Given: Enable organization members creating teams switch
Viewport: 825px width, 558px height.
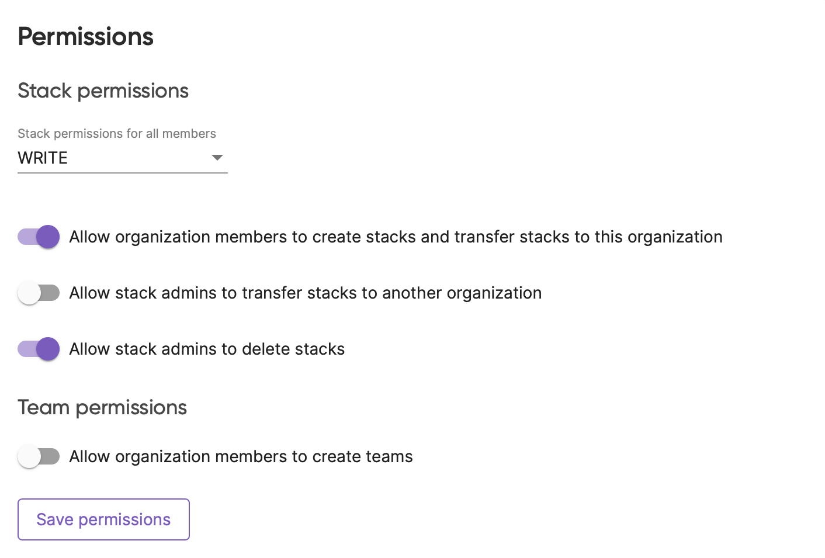Looking at the screenshot, I should (39, 456).
